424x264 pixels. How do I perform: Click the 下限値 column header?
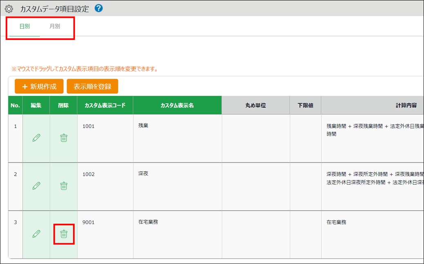305,105
